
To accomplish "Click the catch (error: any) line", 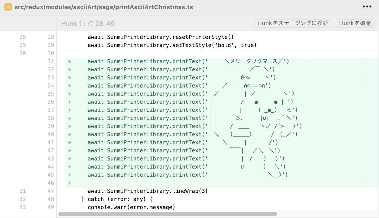I will 222,199.
